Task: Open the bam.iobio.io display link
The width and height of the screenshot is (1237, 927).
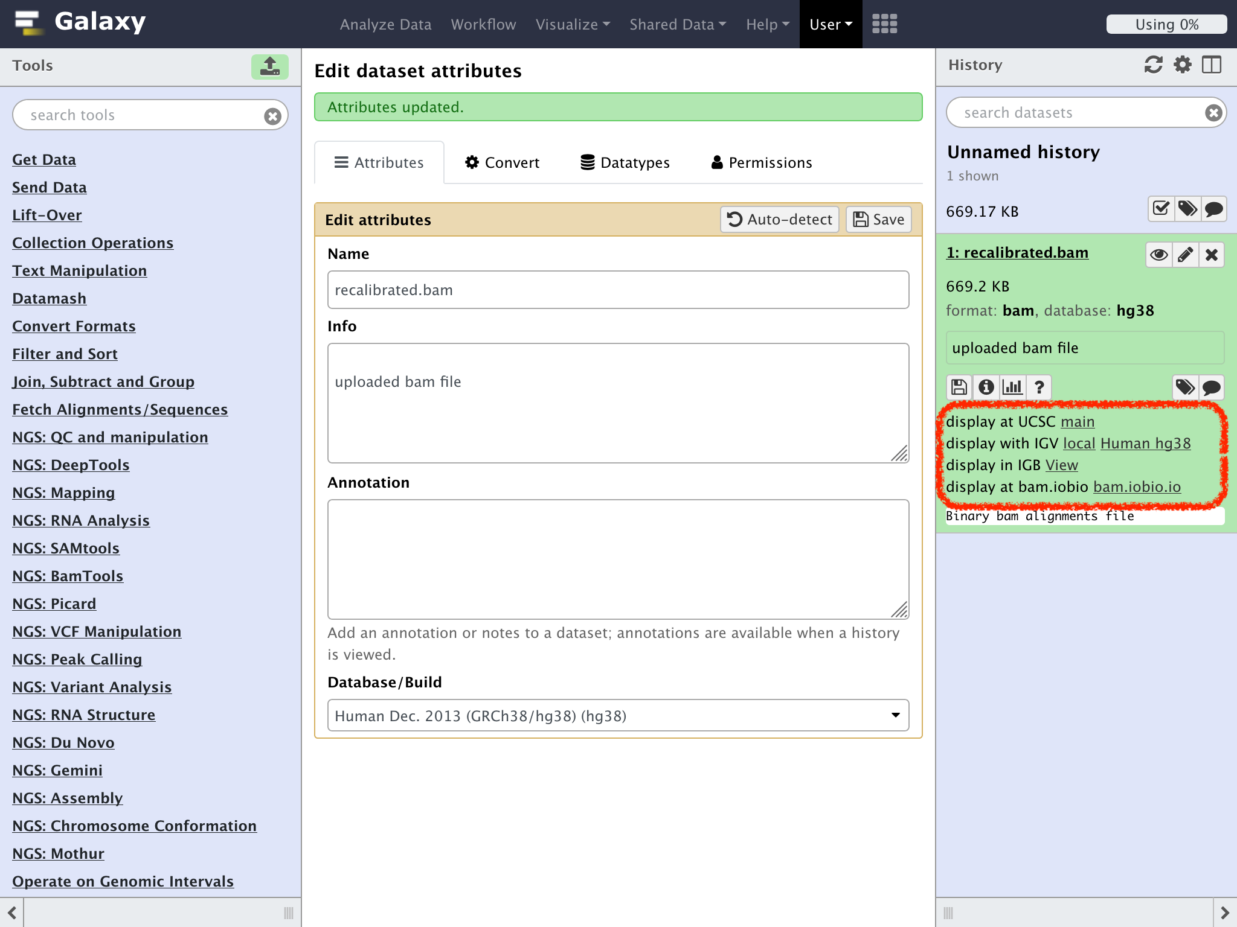Action: [1136, 487]
